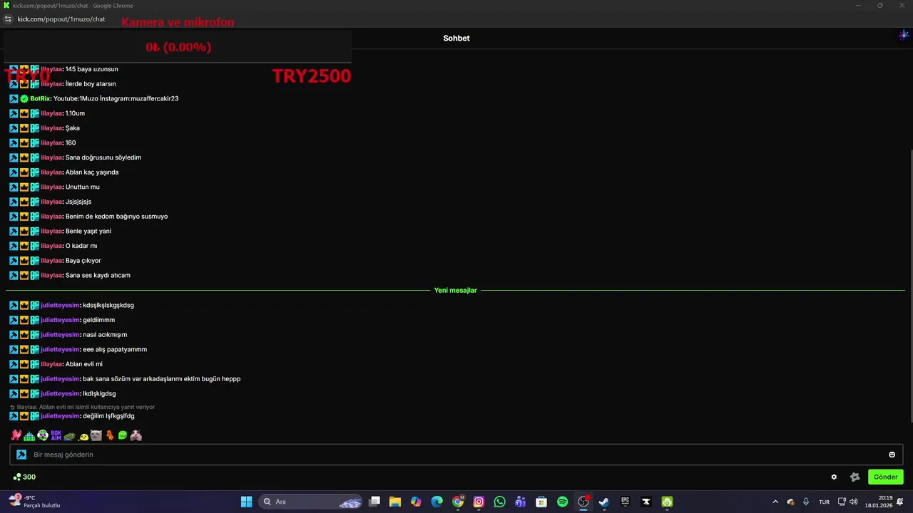This screenshot has width=913, height=513.
Task: Click subscriber badge beside '160' message
Action: click(34, 142)
